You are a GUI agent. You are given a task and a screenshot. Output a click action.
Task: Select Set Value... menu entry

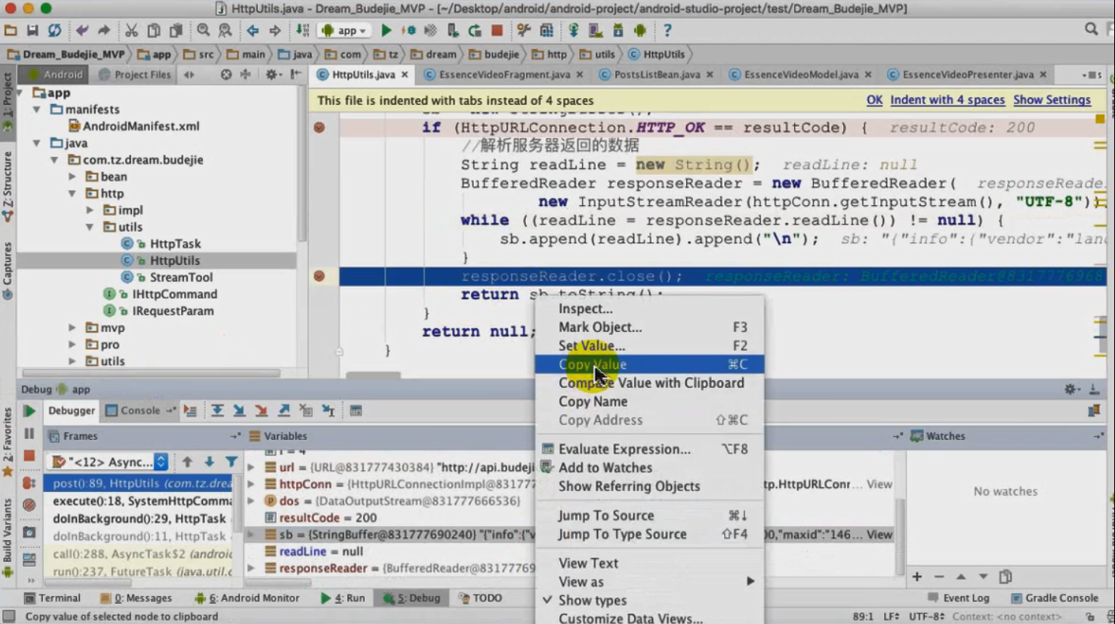pos(650,346)
